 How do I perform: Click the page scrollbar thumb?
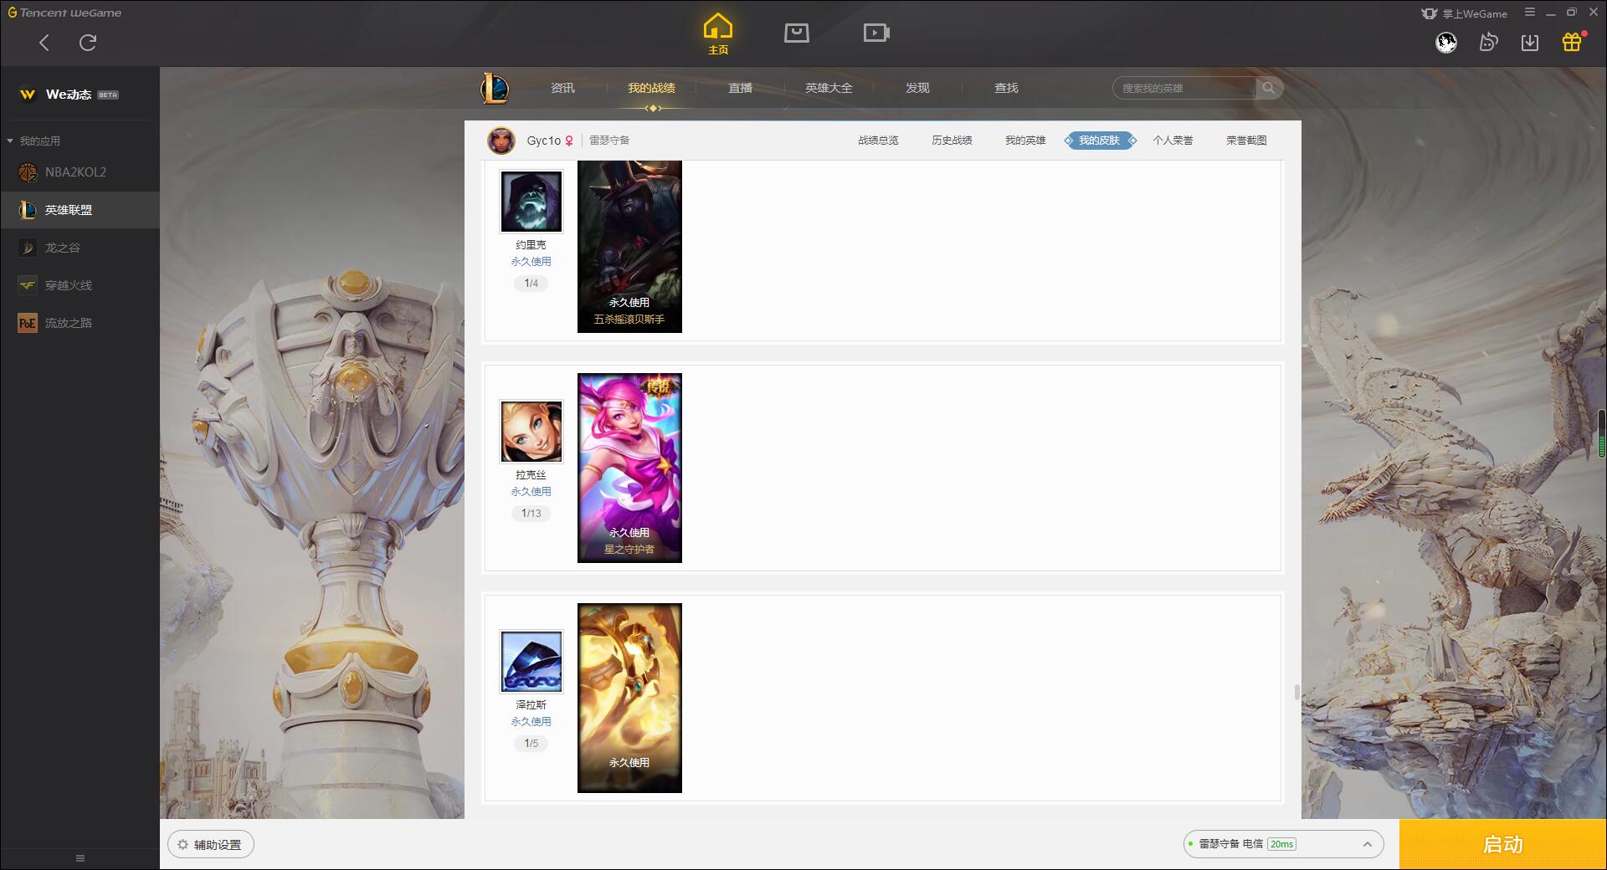tap(1296, 693)
